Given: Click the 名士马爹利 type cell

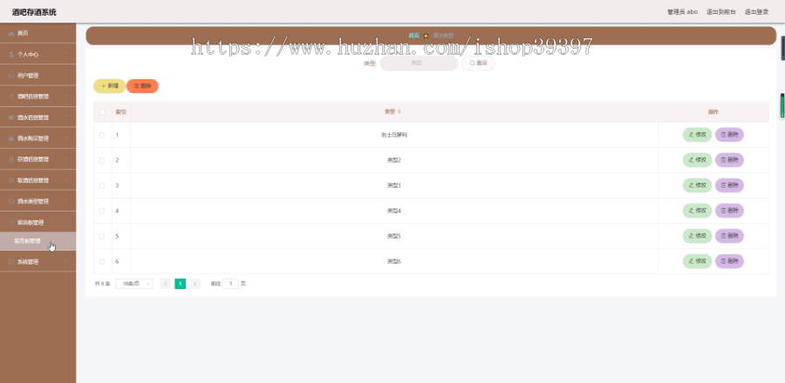Looking at the screenshot, I should 394,135.
